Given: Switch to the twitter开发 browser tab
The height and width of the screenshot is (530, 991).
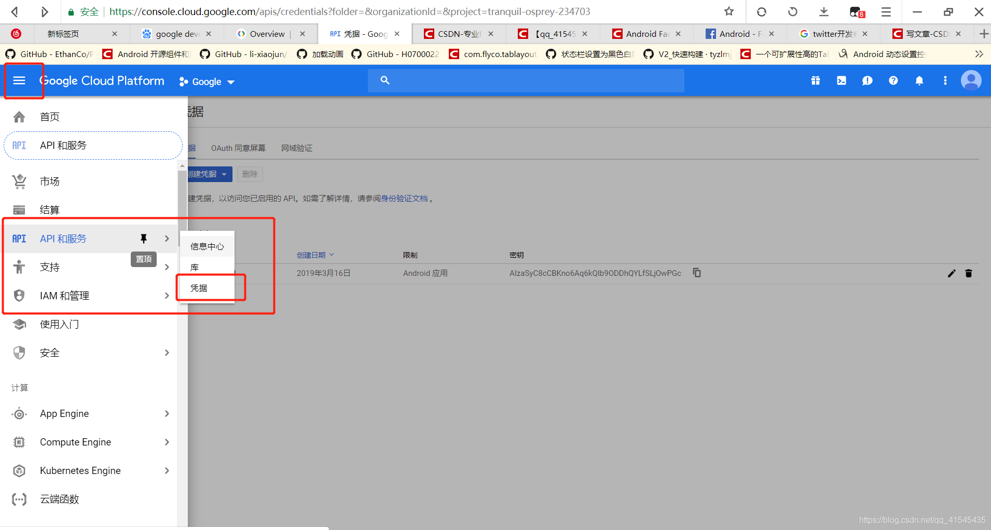Looking at the screenshot, I should pos(833,34).
